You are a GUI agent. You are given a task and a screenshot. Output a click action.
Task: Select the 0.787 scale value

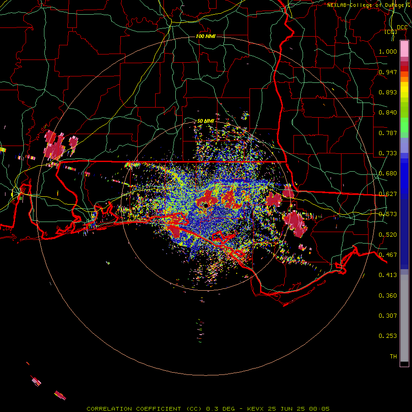pyautogui.click(x=388, y=133)
